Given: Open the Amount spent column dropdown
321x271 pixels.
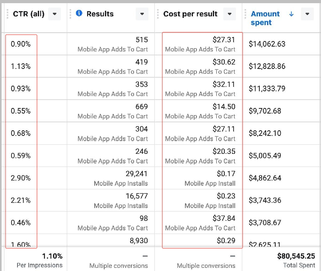Looking at the screenshot, I should 307,14.
